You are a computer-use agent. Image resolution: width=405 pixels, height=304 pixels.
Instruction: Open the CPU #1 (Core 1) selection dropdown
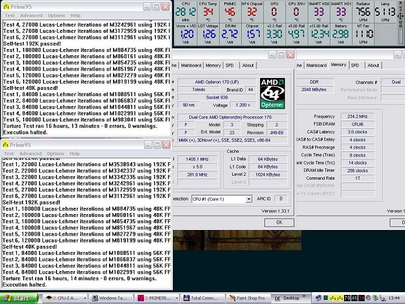[x=221, y=199]
